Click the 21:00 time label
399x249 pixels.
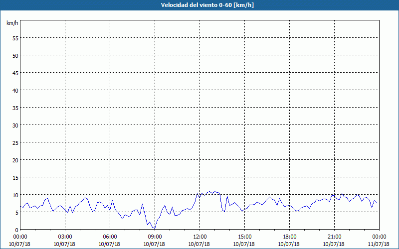(334, 237)
